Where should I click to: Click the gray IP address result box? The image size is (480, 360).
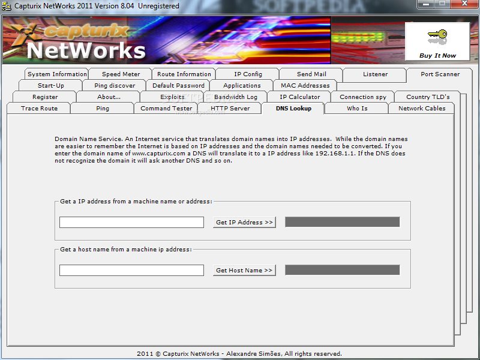coord(342,222)
